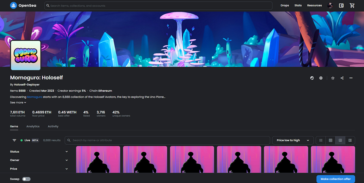Toggle the filter sidebar icon
Screen dimensions: 364x183
tap(14, 140)
